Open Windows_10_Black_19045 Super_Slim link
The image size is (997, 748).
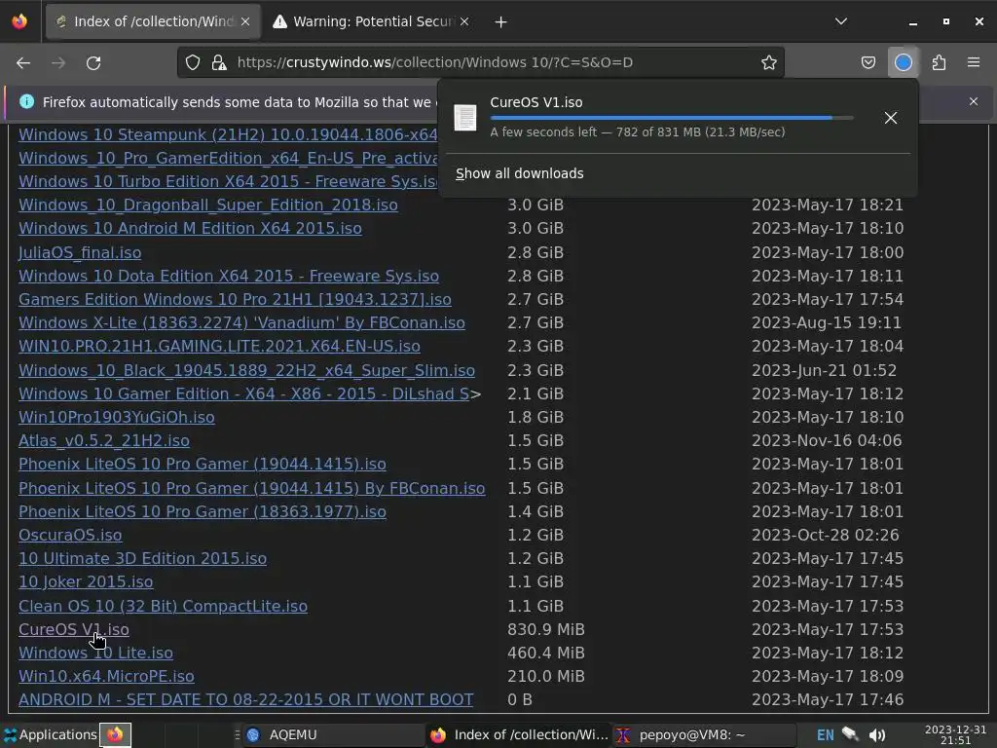(246, 370)
